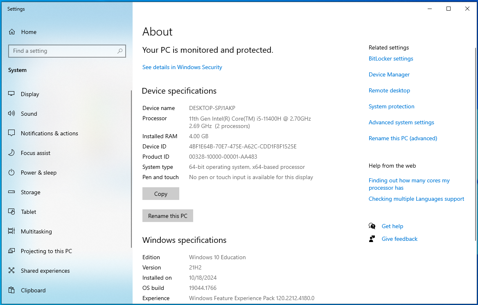This screenshot has width=478, height=305.
Task: Click the Focus assist moon icon
Action: tap(11, 152)
